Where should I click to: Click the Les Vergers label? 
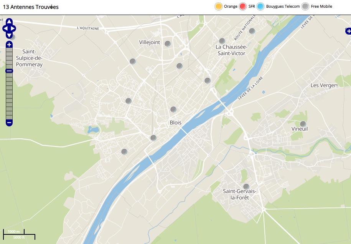click(324, 85)
